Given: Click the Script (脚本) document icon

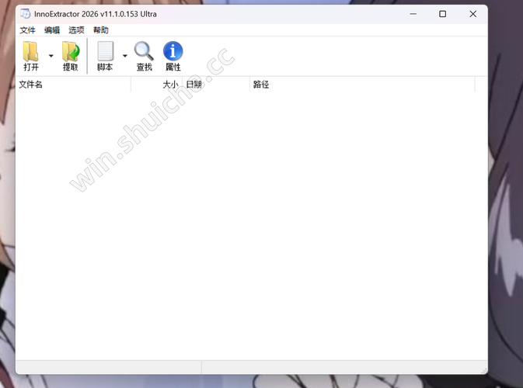Looking at the screenshot, I should (105, 52).
